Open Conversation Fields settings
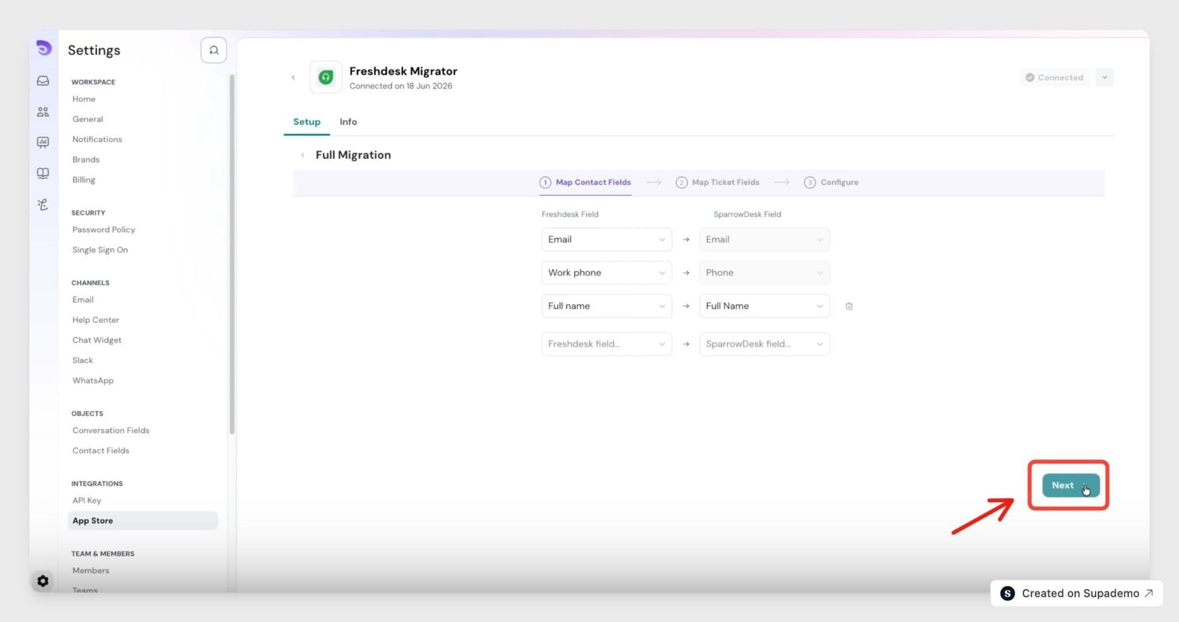The height and width of the screenshot is (622, 1179). point(111,431)
